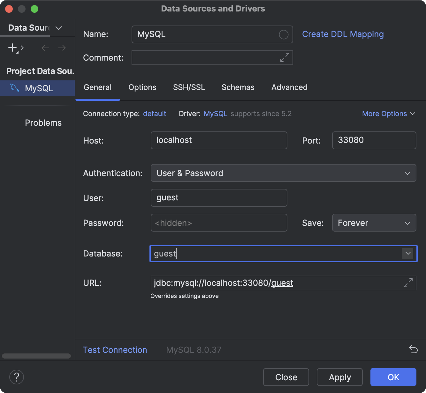Switch to the SSH/SSL tab
The width and height of the screenshot is (426, 393).
pos(189,87)
